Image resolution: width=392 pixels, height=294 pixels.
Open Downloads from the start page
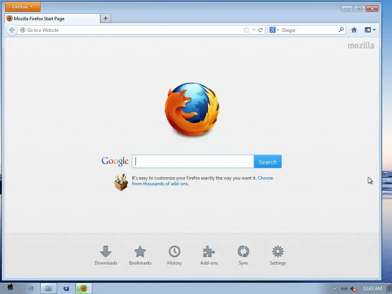point(106,255)
